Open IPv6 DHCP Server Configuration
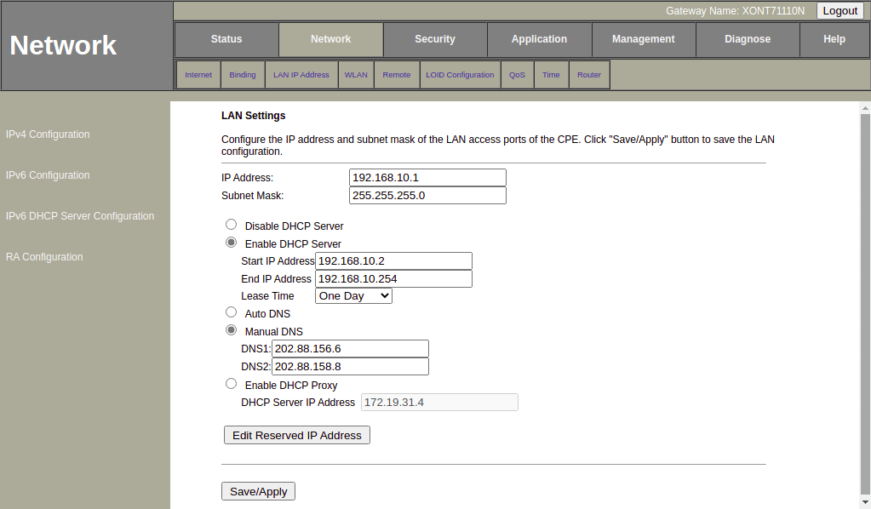The width and height of the screenshot is (871, 509). point(79,215)
